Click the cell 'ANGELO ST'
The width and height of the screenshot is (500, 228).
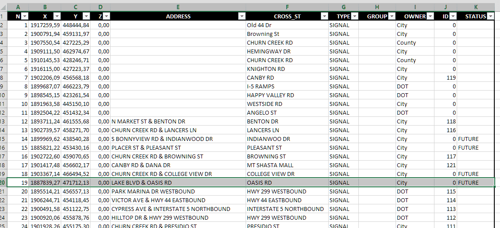287,113
